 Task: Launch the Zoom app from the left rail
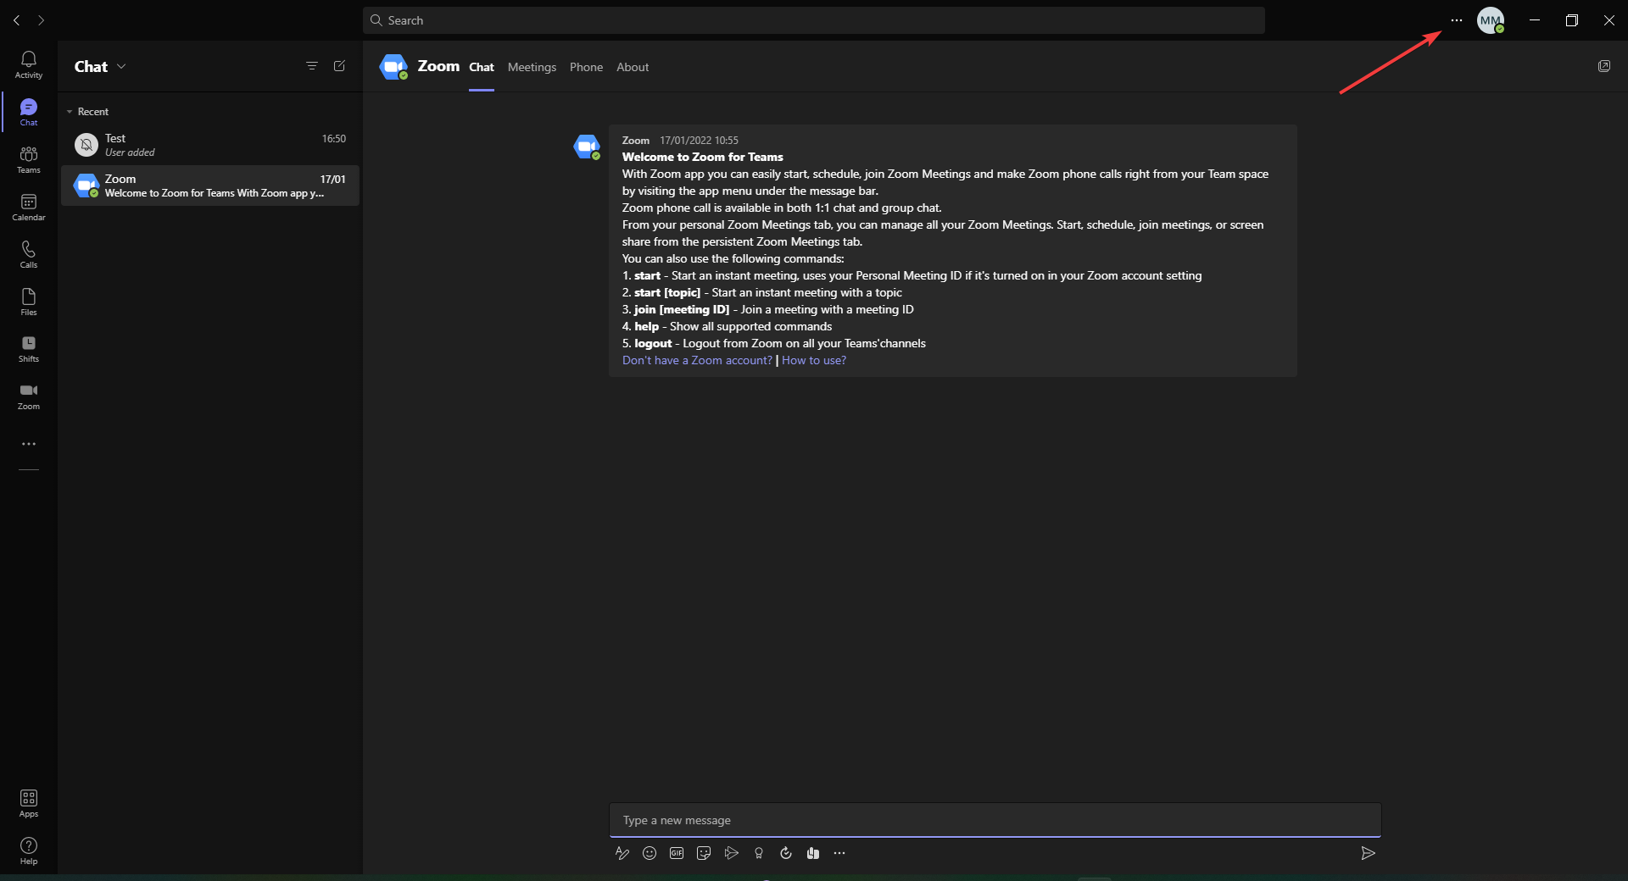(x=29, y=396)
